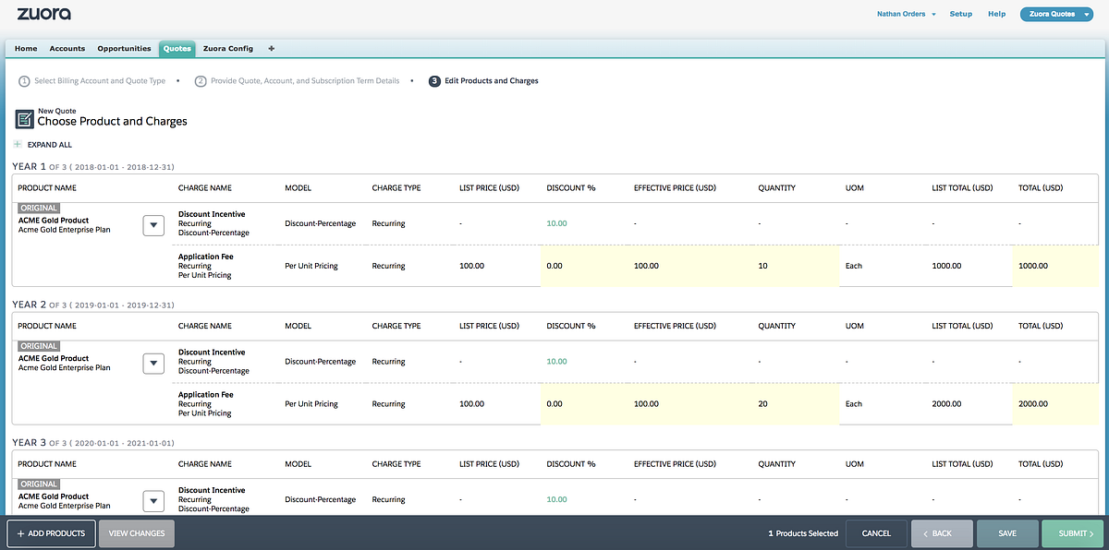Screen dimensions: 1109x550
Task: Open the Zuora Config tab
Action: (x=228, y=49)
